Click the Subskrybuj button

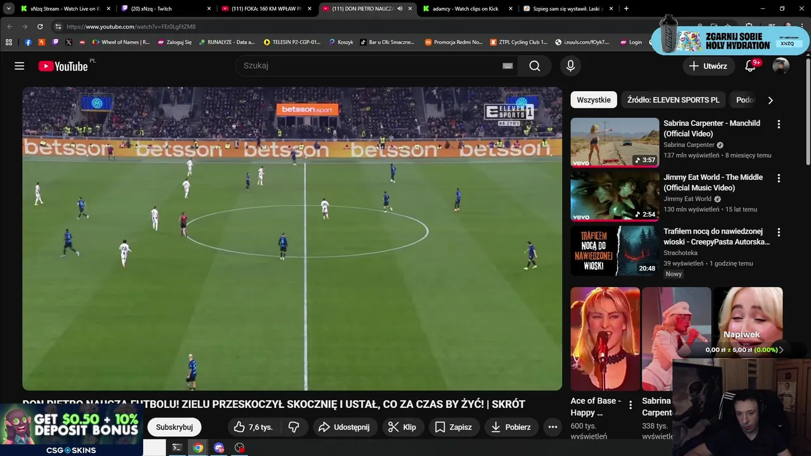point(174,427)
